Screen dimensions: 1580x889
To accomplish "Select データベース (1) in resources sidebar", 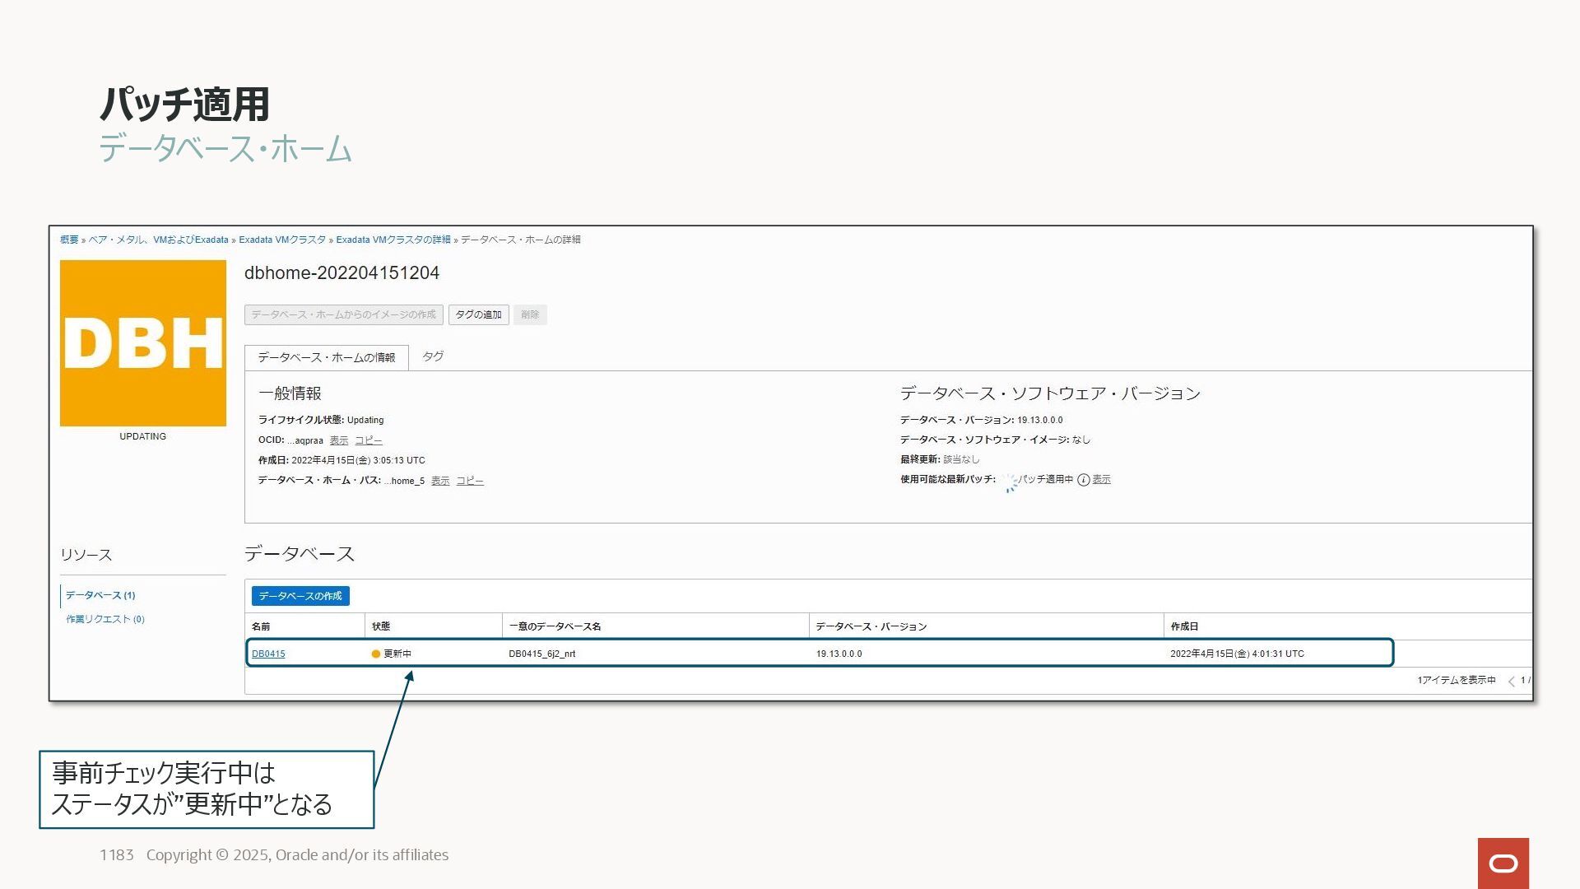I will coord(100,595).
